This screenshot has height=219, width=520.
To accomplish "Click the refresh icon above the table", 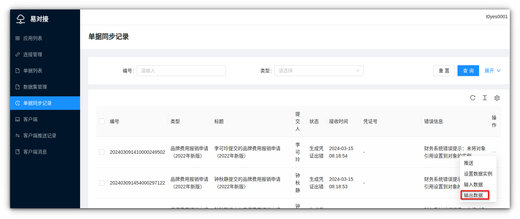I will click(473, 98).
